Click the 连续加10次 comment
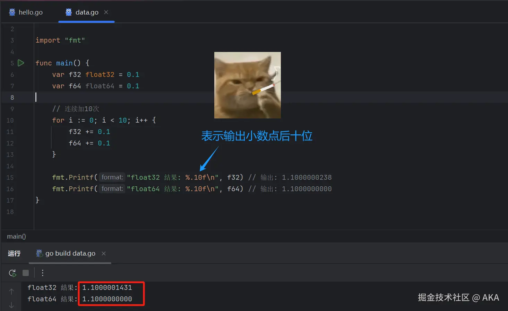The width and height of the screenshot is (508, 311). point(76,109)
